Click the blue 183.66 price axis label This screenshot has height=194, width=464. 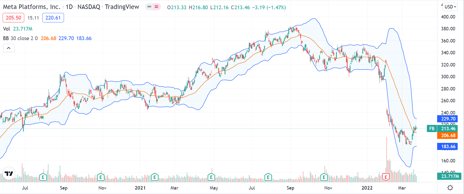pos(447,147)
